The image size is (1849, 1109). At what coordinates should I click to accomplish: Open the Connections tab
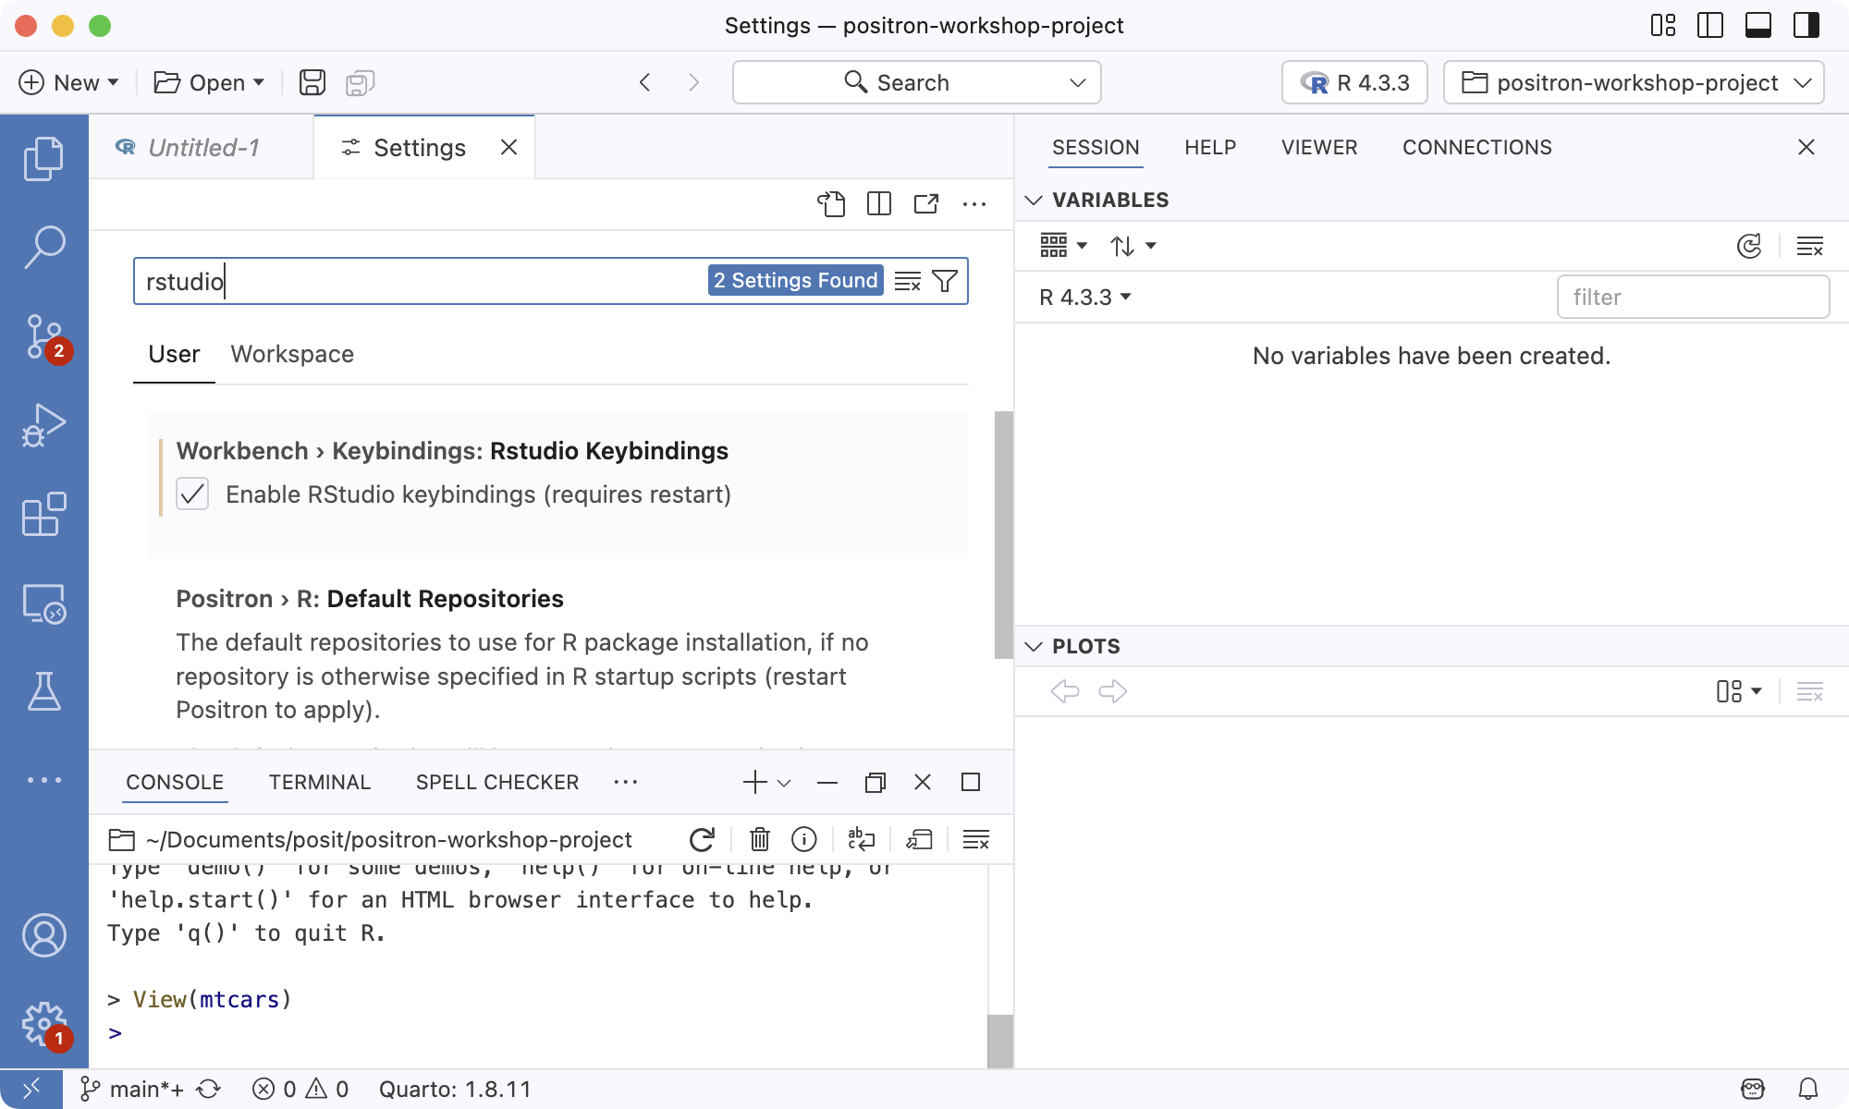point(1477,147)
